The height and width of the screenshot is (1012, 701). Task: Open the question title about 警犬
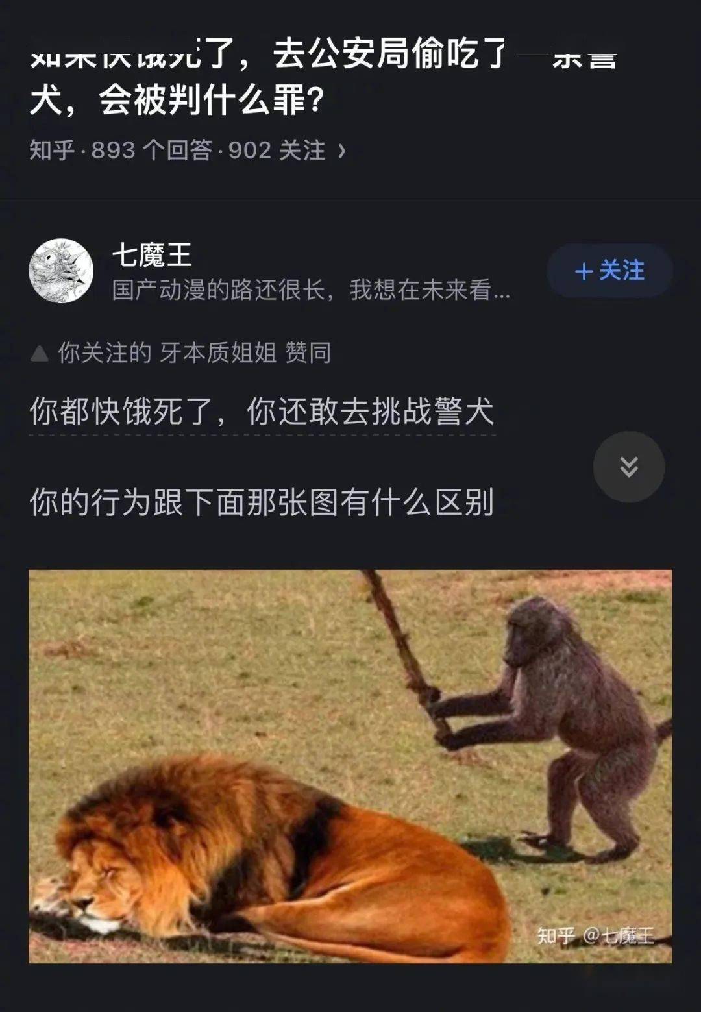coord(323,77)
